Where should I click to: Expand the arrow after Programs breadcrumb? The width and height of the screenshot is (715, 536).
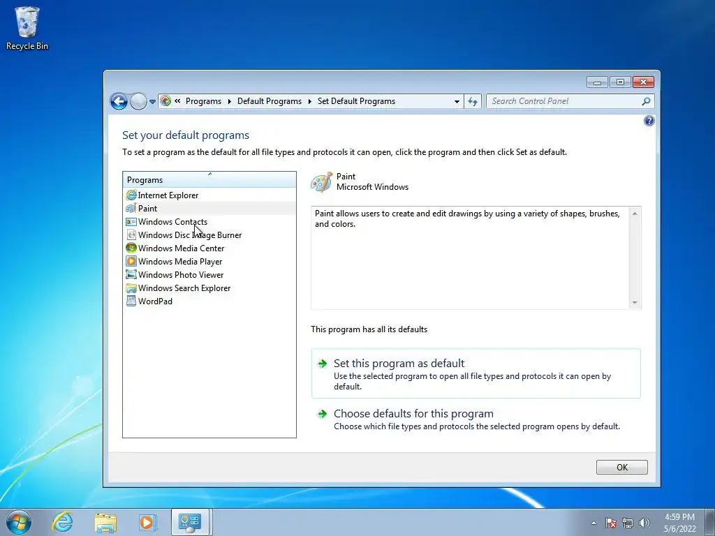pos(229,101)
